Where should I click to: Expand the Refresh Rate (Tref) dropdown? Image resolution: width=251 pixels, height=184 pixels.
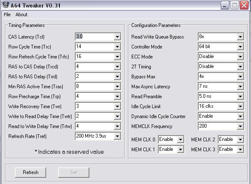[117, 136]
